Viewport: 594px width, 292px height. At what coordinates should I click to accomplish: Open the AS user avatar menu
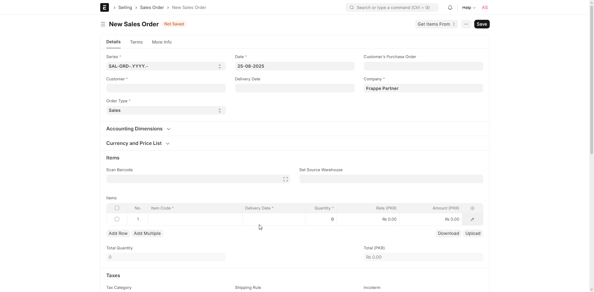click(484, 7)
